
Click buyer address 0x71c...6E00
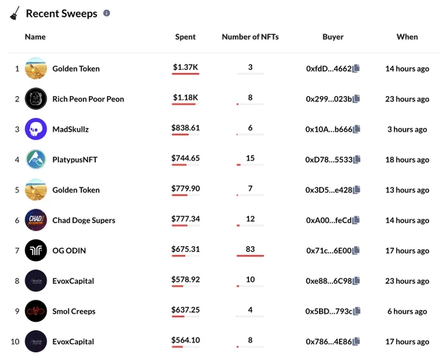point(329,251)
